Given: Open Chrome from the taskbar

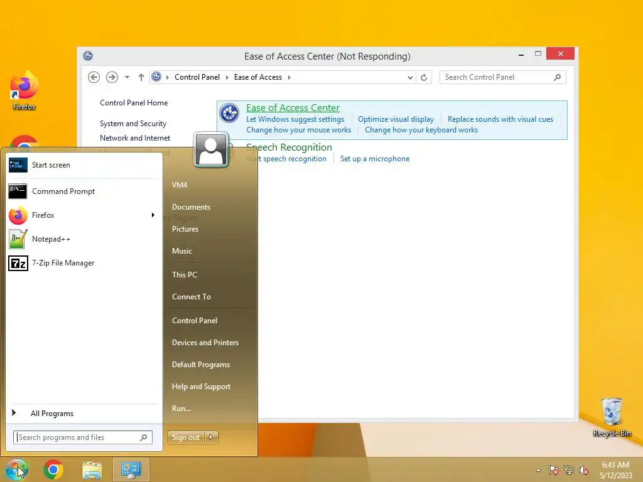Looking at the screenshot, I should [53, 469].
